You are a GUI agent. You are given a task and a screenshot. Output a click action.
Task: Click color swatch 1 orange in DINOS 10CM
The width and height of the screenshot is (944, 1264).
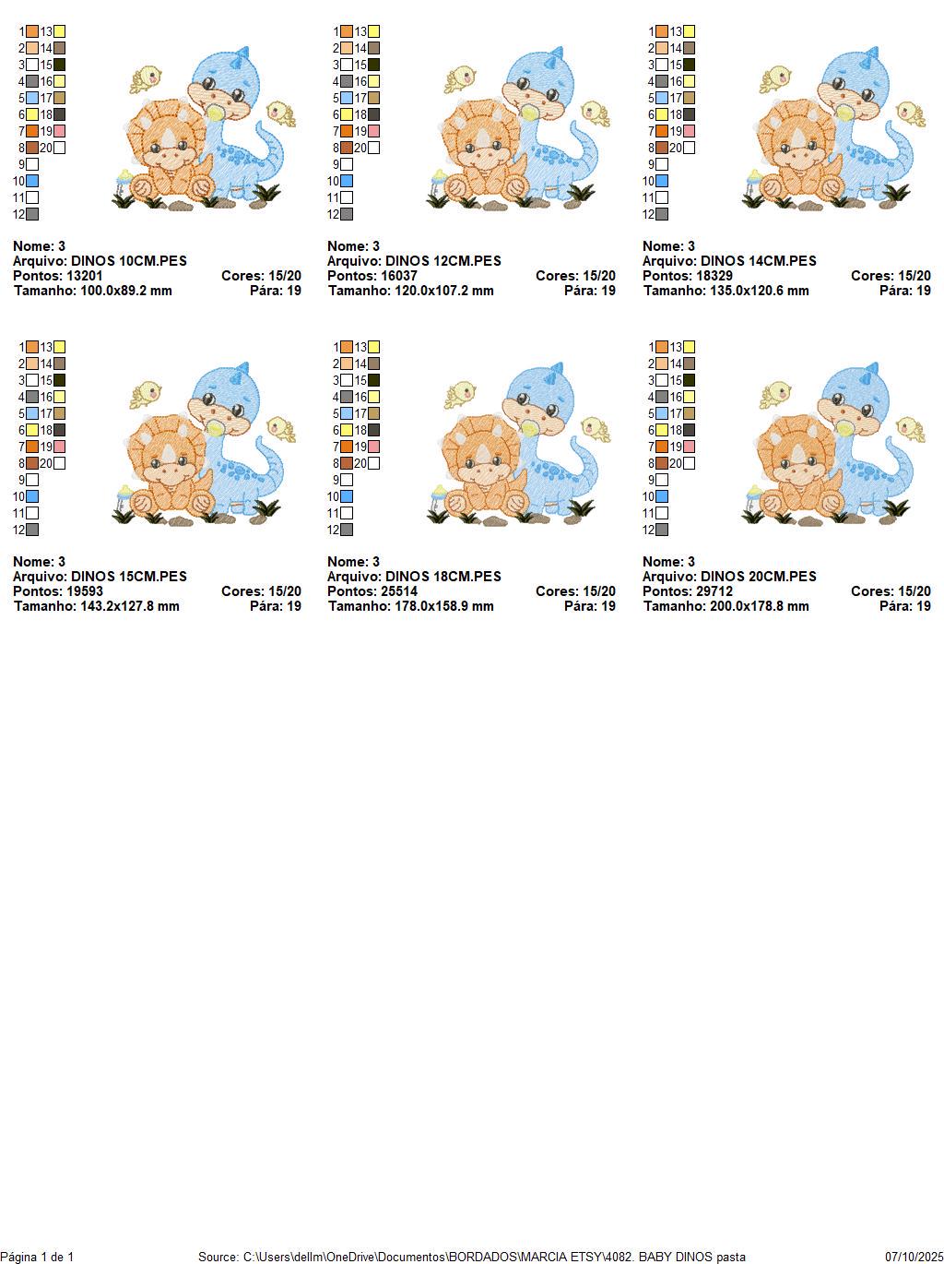[32, 31]
